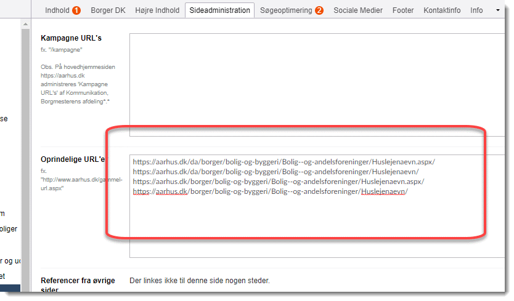The height and width of the screenshot is (301, 514).
Task: Switch to the Borger DK tab
Action: pyautogui.click(x=108, y=10)
